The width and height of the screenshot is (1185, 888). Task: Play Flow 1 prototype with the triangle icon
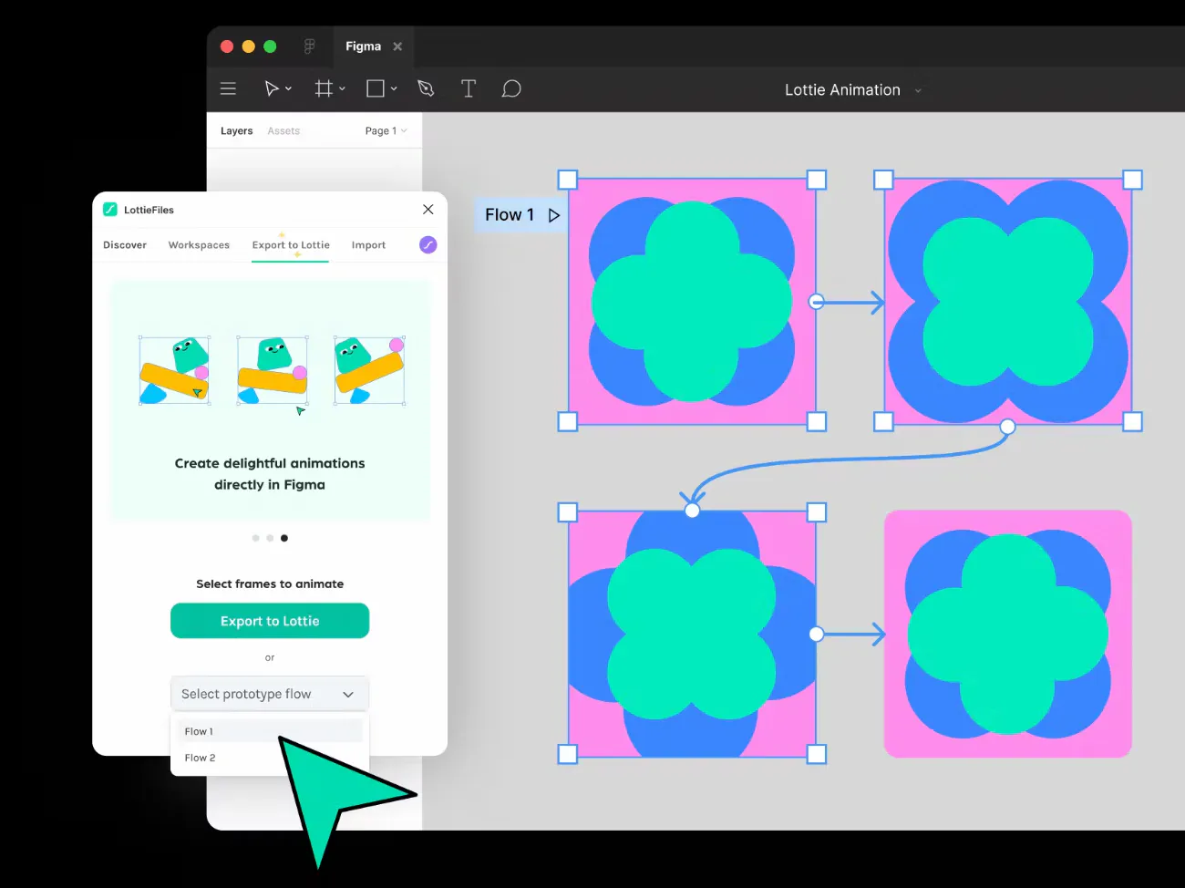click(553, 215)
